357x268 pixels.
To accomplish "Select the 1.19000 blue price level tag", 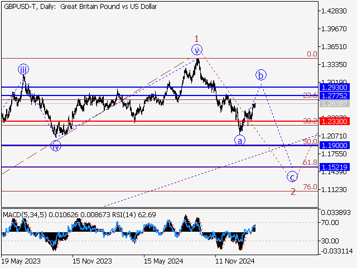I will [x=335, y=145].
